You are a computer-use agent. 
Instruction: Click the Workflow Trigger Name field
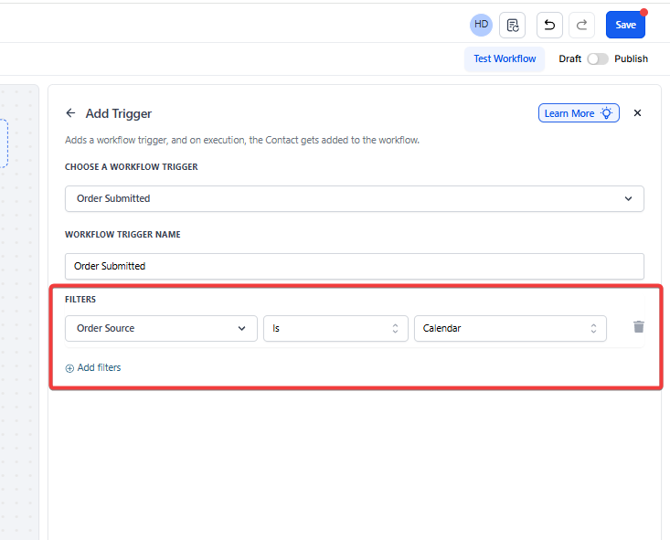pos(354,266)
